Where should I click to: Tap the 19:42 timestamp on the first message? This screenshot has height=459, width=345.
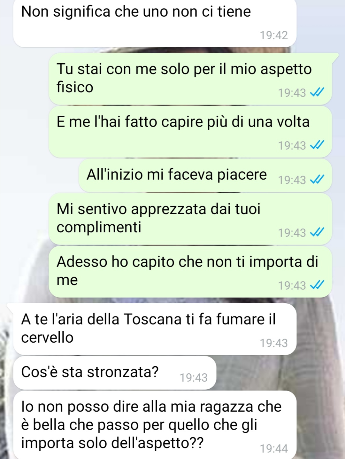coord(274,35)
